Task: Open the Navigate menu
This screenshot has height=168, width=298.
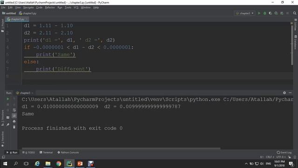Action: tap(28, 7)
